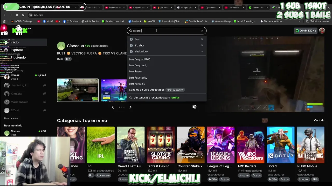The image size is (332, 186).
Task: Open MatthewDota followed channel
Action: coord(25,102)
